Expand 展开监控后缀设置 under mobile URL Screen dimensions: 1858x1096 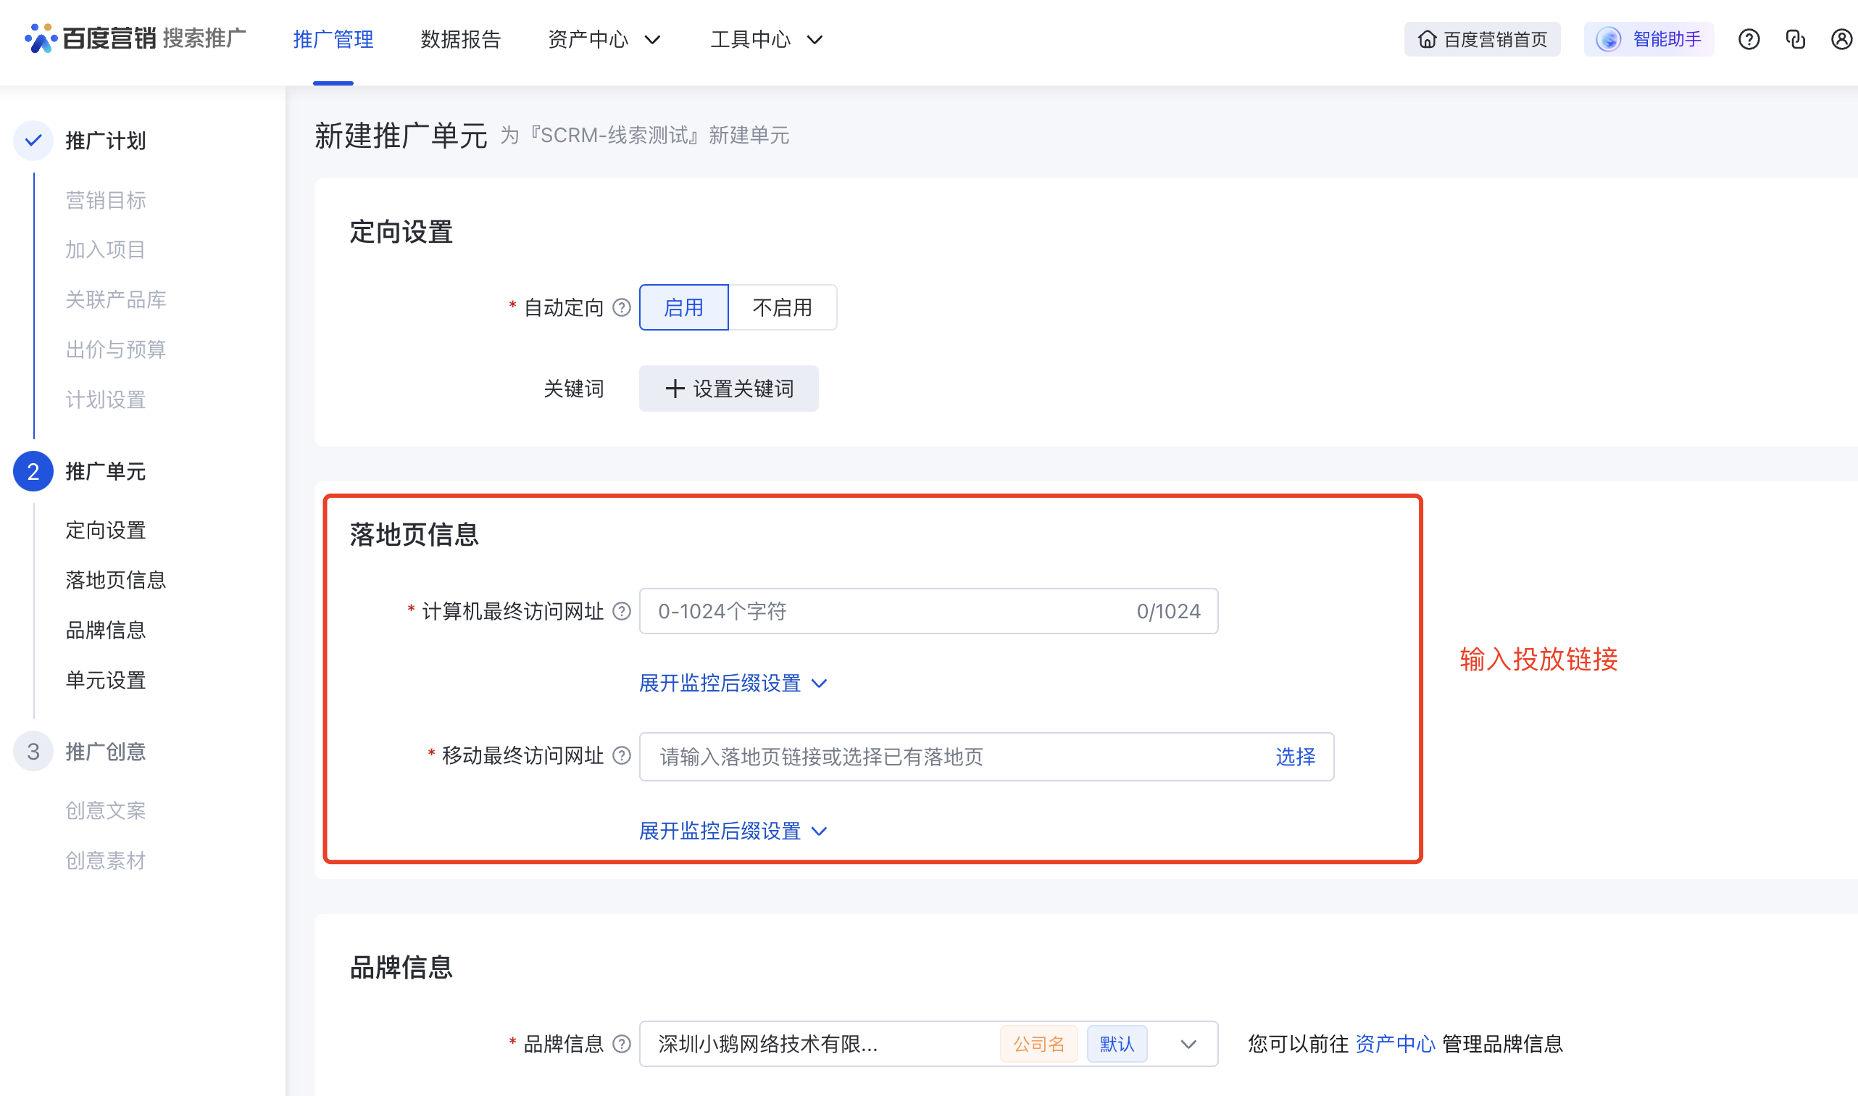coord(733,831)
